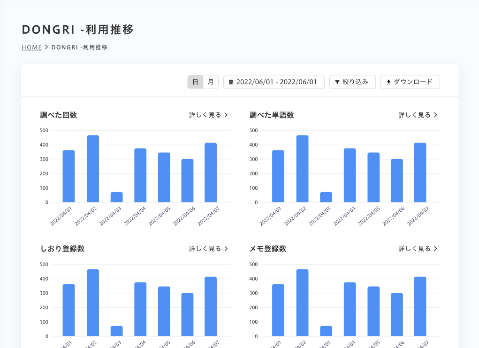
Task: Click the funnel filter icon
Action: coord(337,82)
